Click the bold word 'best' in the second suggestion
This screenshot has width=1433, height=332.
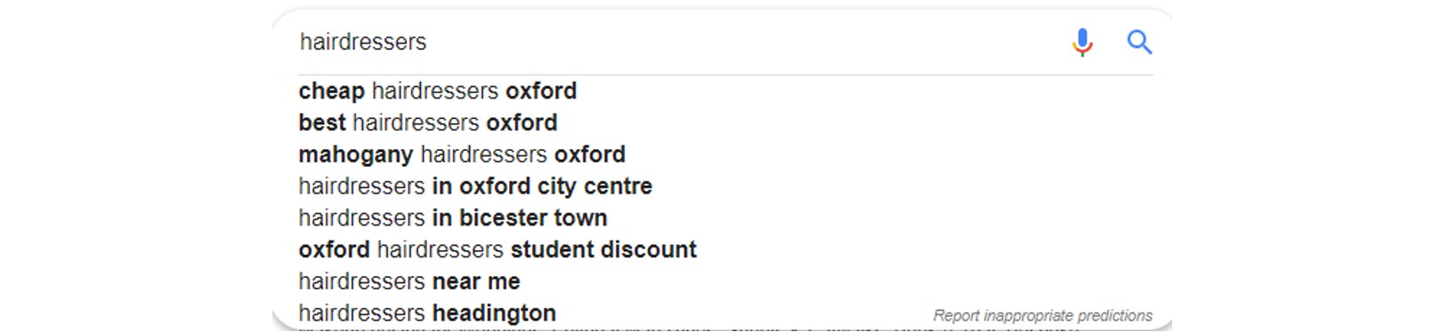pos(322,123)
